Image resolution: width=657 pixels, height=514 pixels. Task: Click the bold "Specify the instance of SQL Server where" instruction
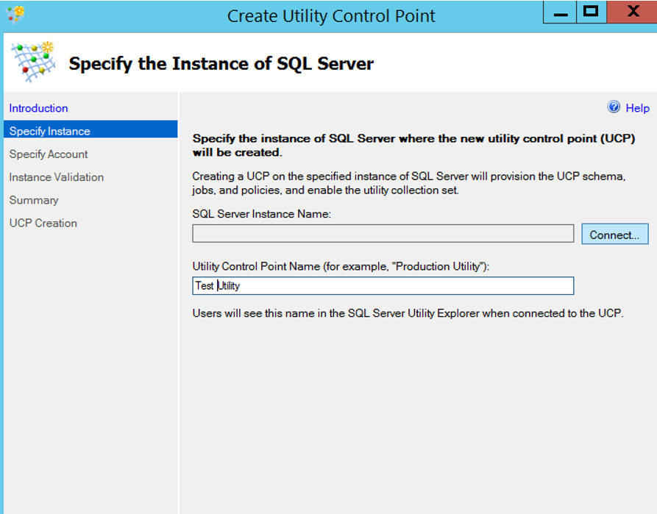tap(413, 146)
